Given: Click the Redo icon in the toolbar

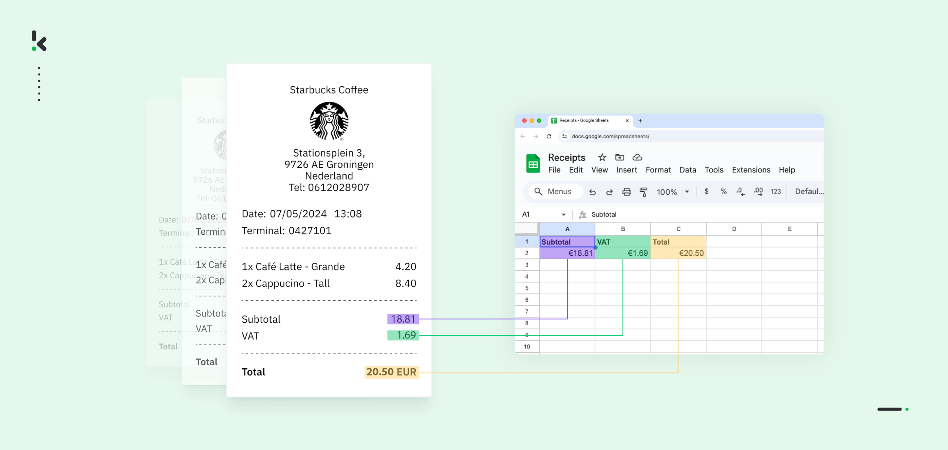Looking at the screenshot, I should 610,192.
